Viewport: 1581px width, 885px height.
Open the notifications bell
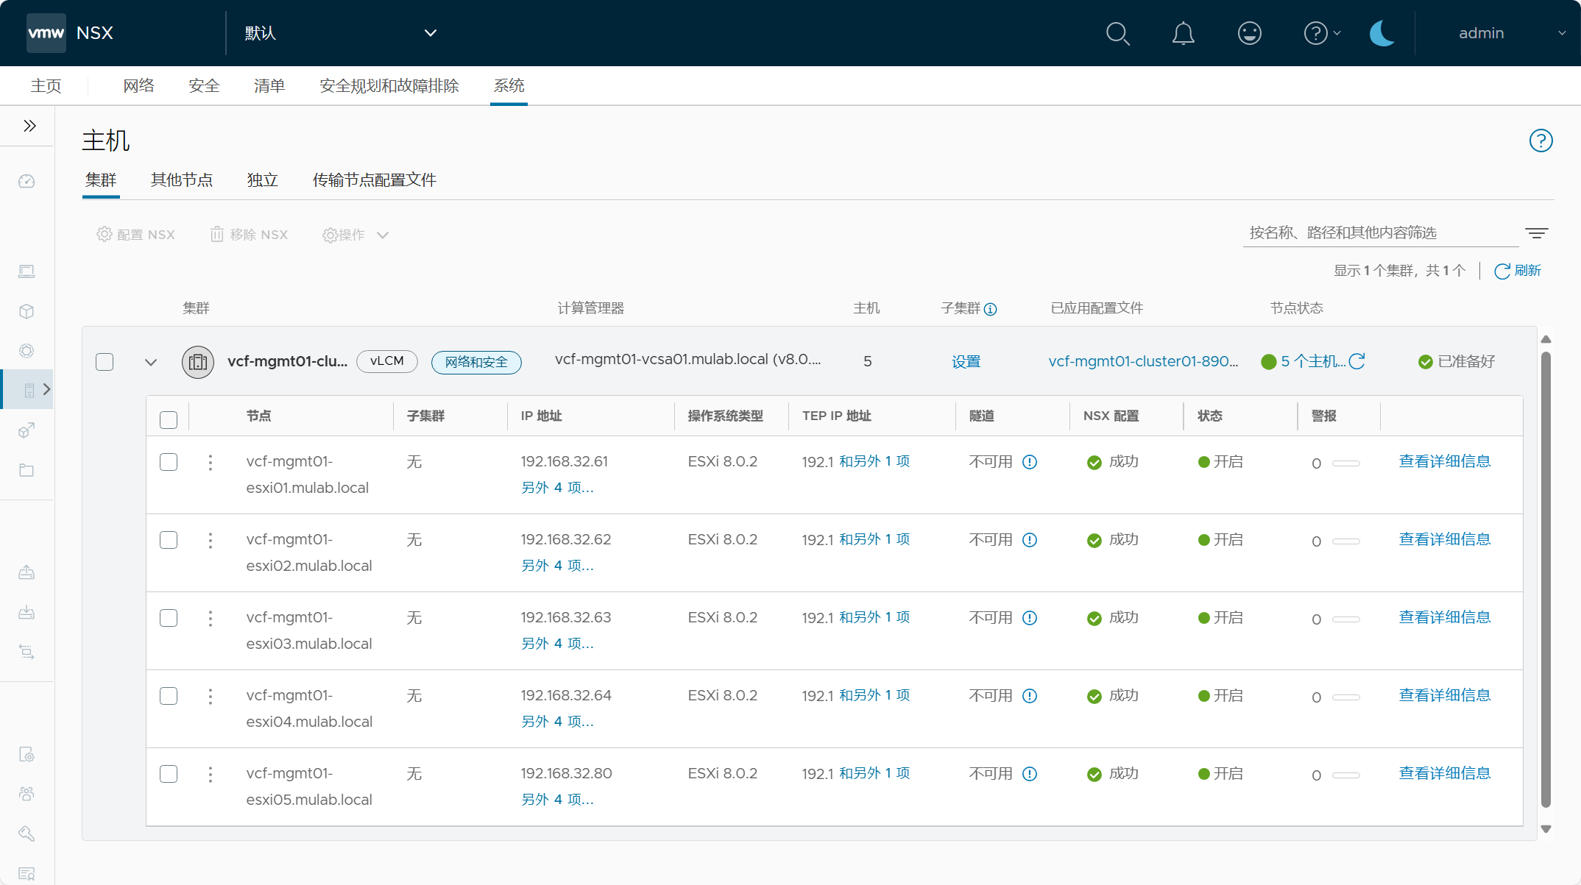pyautogui.click(x=1183, y=33)
